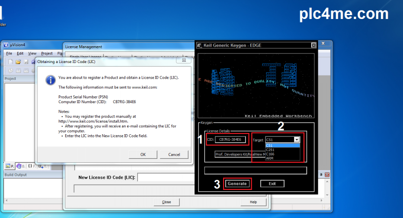Close the Build Output panel with red X icon
The width and height of the screenshot is (403, 218).
click(327, 174)
